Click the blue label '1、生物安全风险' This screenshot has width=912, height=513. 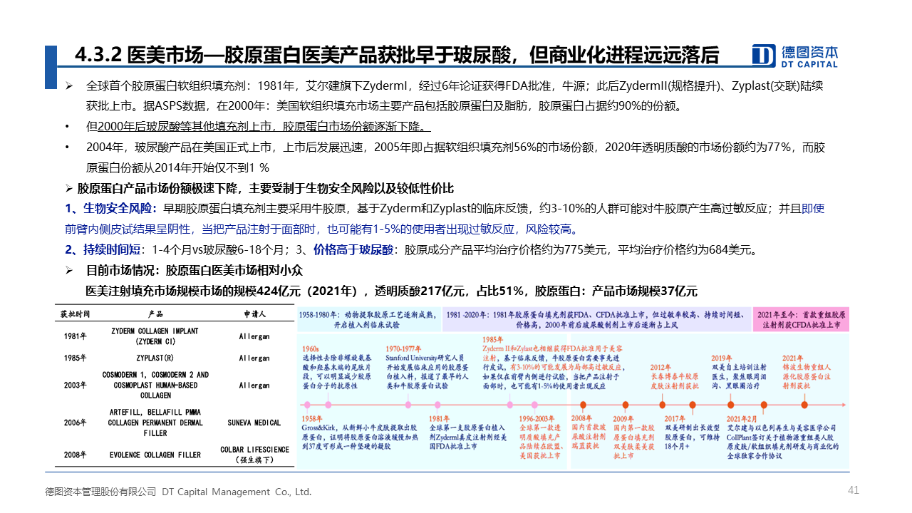click(110, 209)
